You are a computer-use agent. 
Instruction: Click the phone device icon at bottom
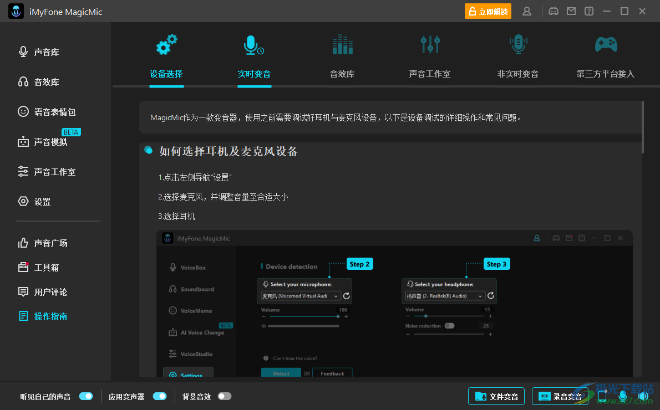click(602, 396)
